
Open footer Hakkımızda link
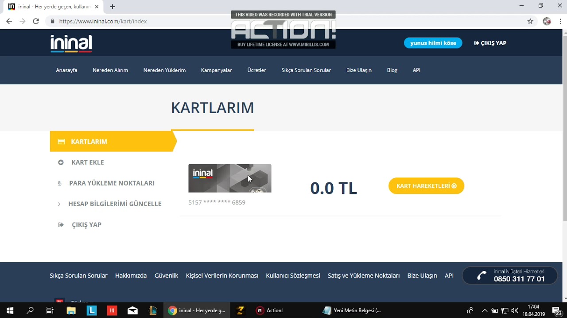(x=131, y=276)
